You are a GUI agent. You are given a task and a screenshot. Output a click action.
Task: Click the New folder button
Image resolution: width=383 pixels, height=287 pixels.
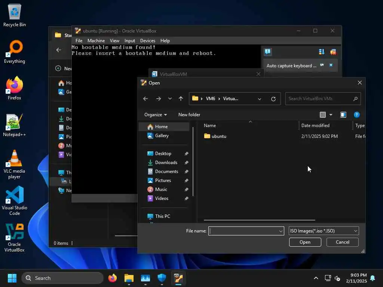point(189,115)
